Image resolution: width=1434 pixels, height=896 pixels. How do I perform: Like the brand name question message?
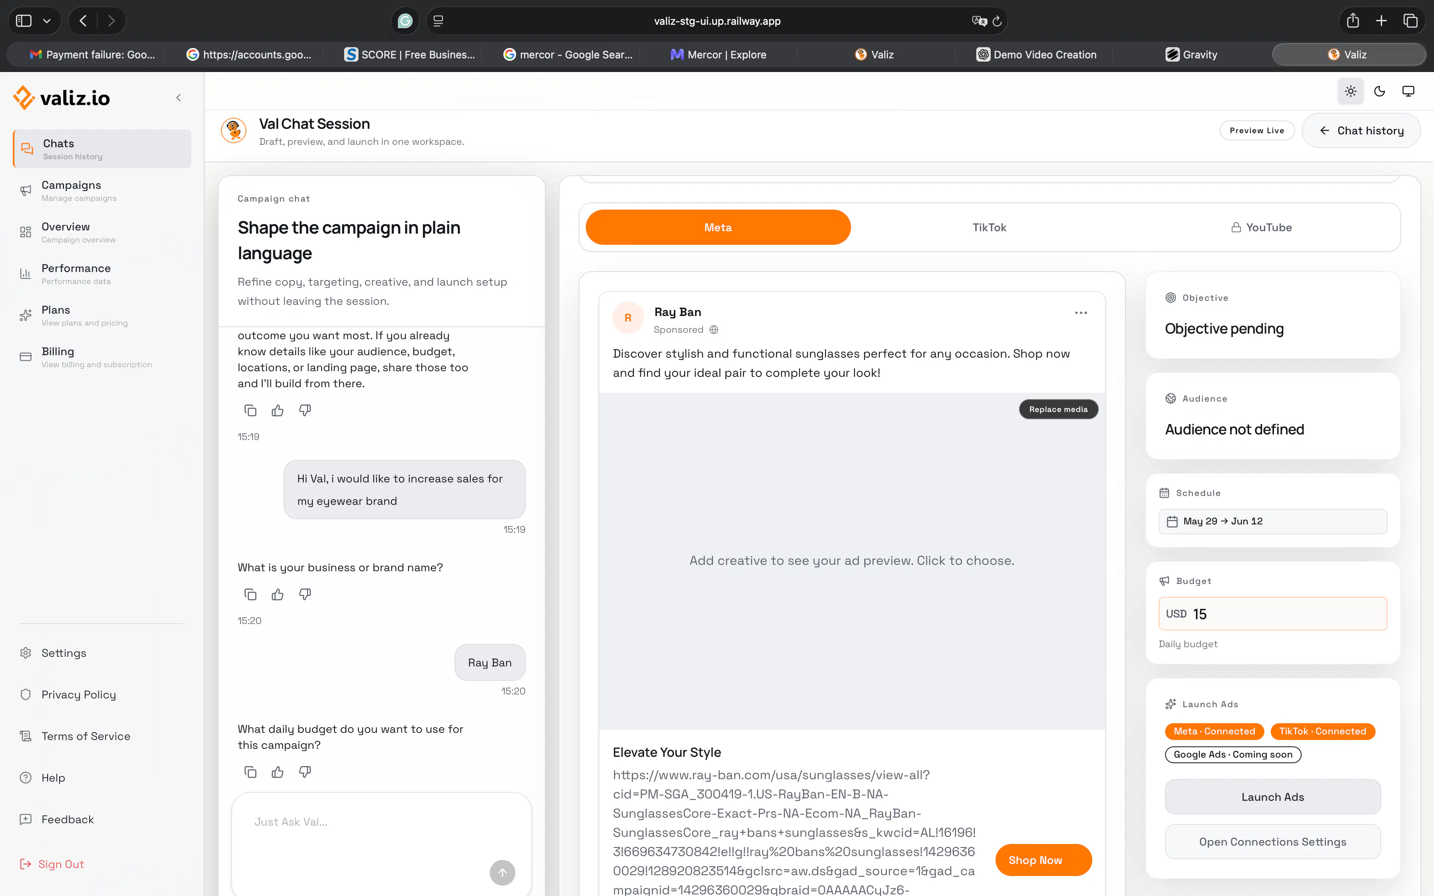tap(277, 594)
